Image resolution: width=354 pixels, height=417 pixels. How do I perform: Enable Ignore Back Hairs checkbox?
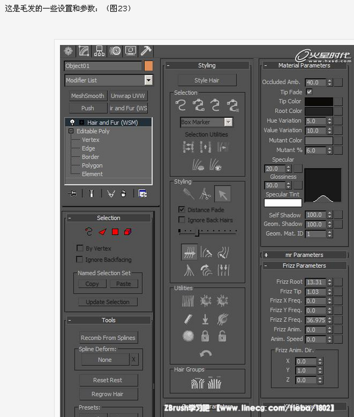pos(182,220)
